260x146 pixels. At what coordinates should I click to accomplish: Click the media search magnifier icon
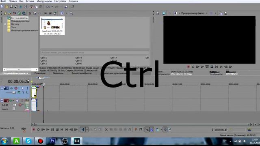tap(71, 13)
